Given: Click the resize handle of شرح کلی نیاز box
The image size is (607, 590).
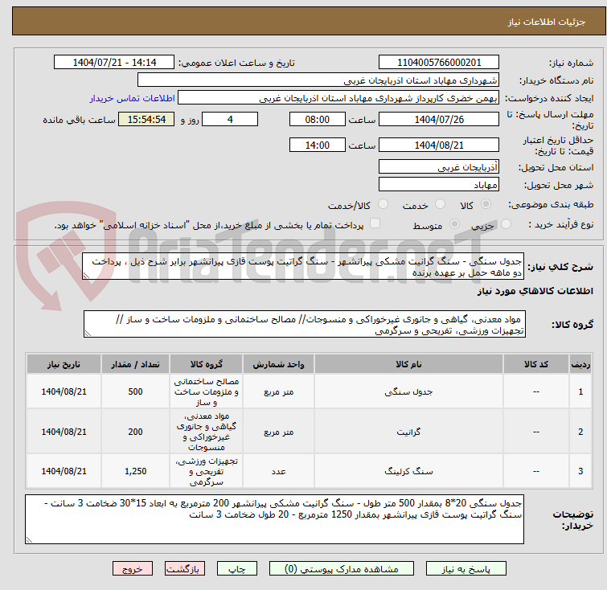Looking at the screenshot, I should coord(86,276).
